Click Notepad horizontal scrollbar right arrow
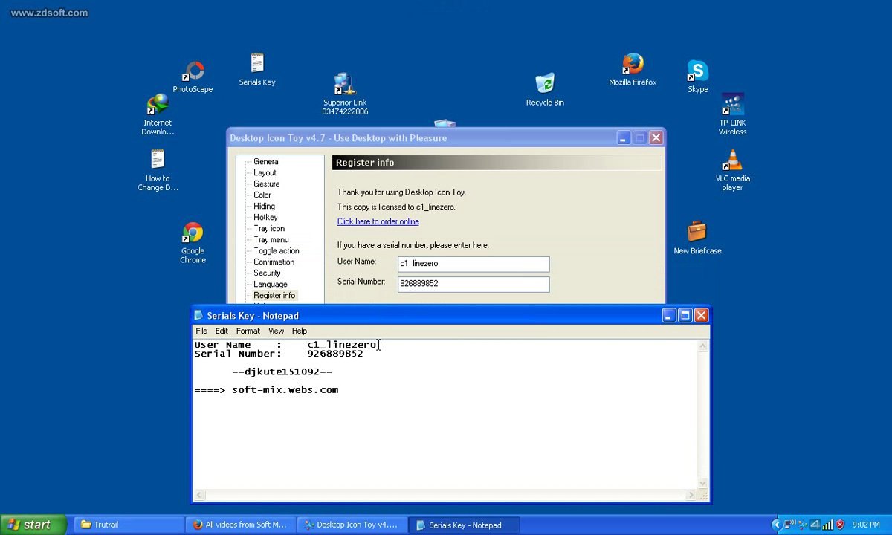892x535 pixels. click(691, 496)
